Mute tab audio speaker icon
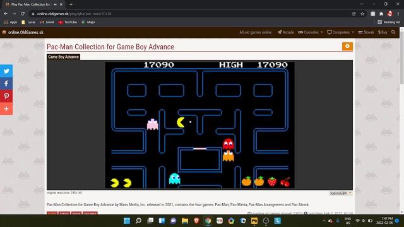This screenshot has height=227, width=404. coord(55,4)
